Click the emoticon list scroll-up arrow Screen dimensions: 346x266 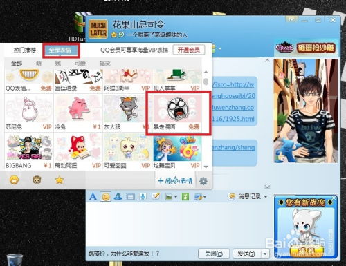click(x=206, y=72)
